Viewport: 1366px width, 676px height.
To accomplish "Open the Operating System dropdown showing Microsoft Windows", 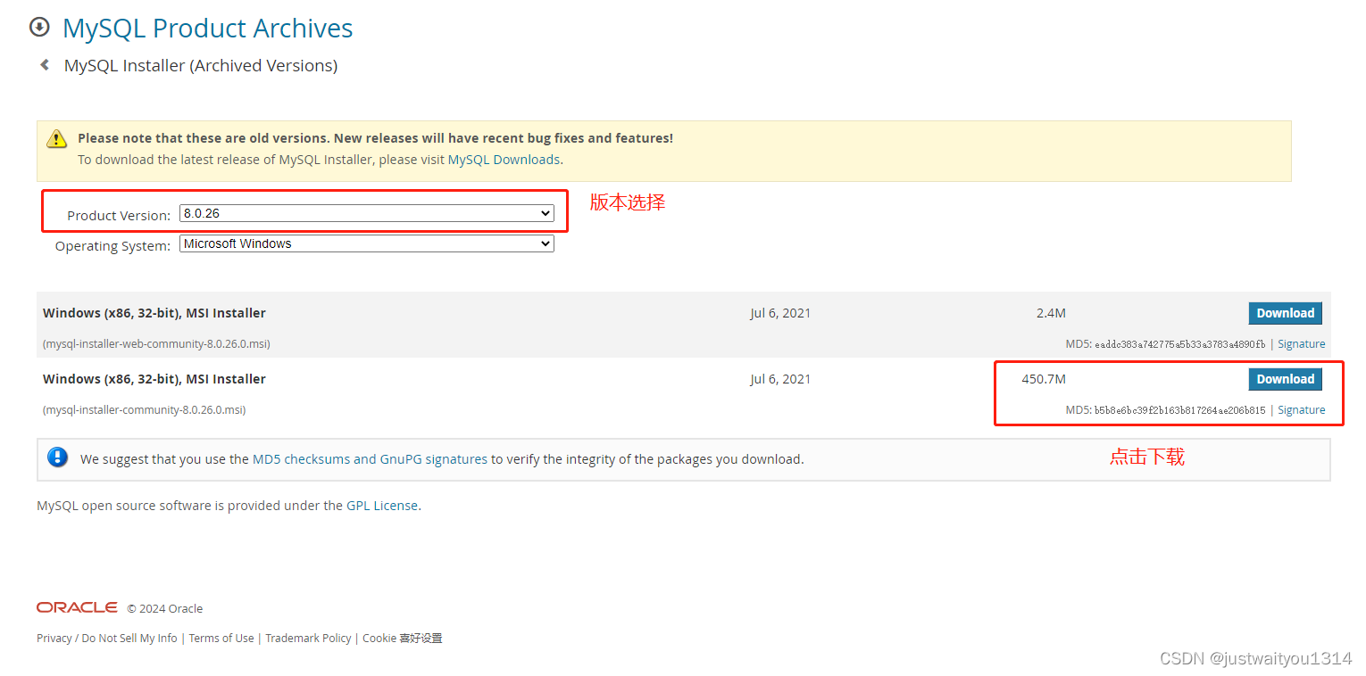I will (366, 243).
